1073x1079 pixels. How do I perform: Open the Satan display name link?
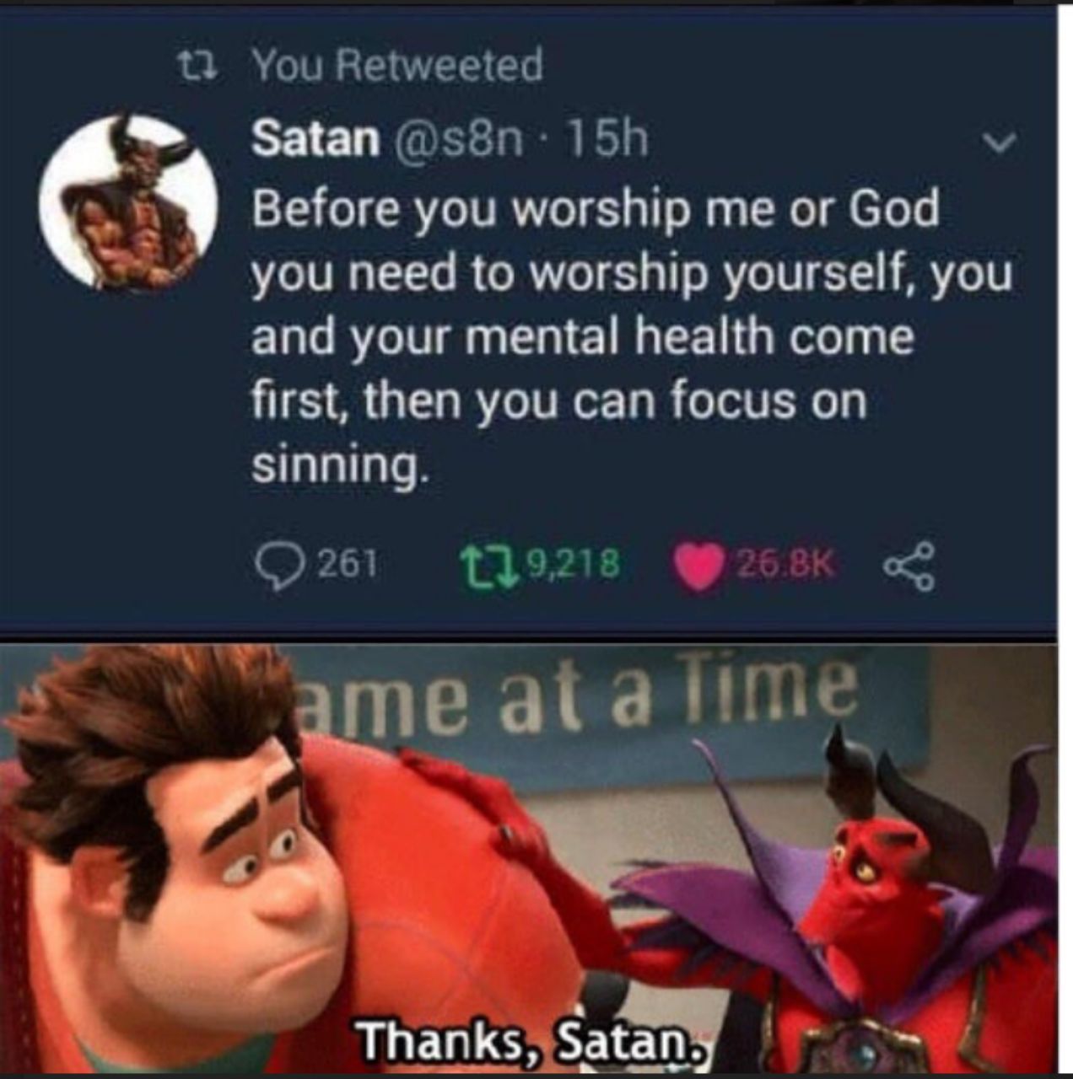click(x=315, y=139)
